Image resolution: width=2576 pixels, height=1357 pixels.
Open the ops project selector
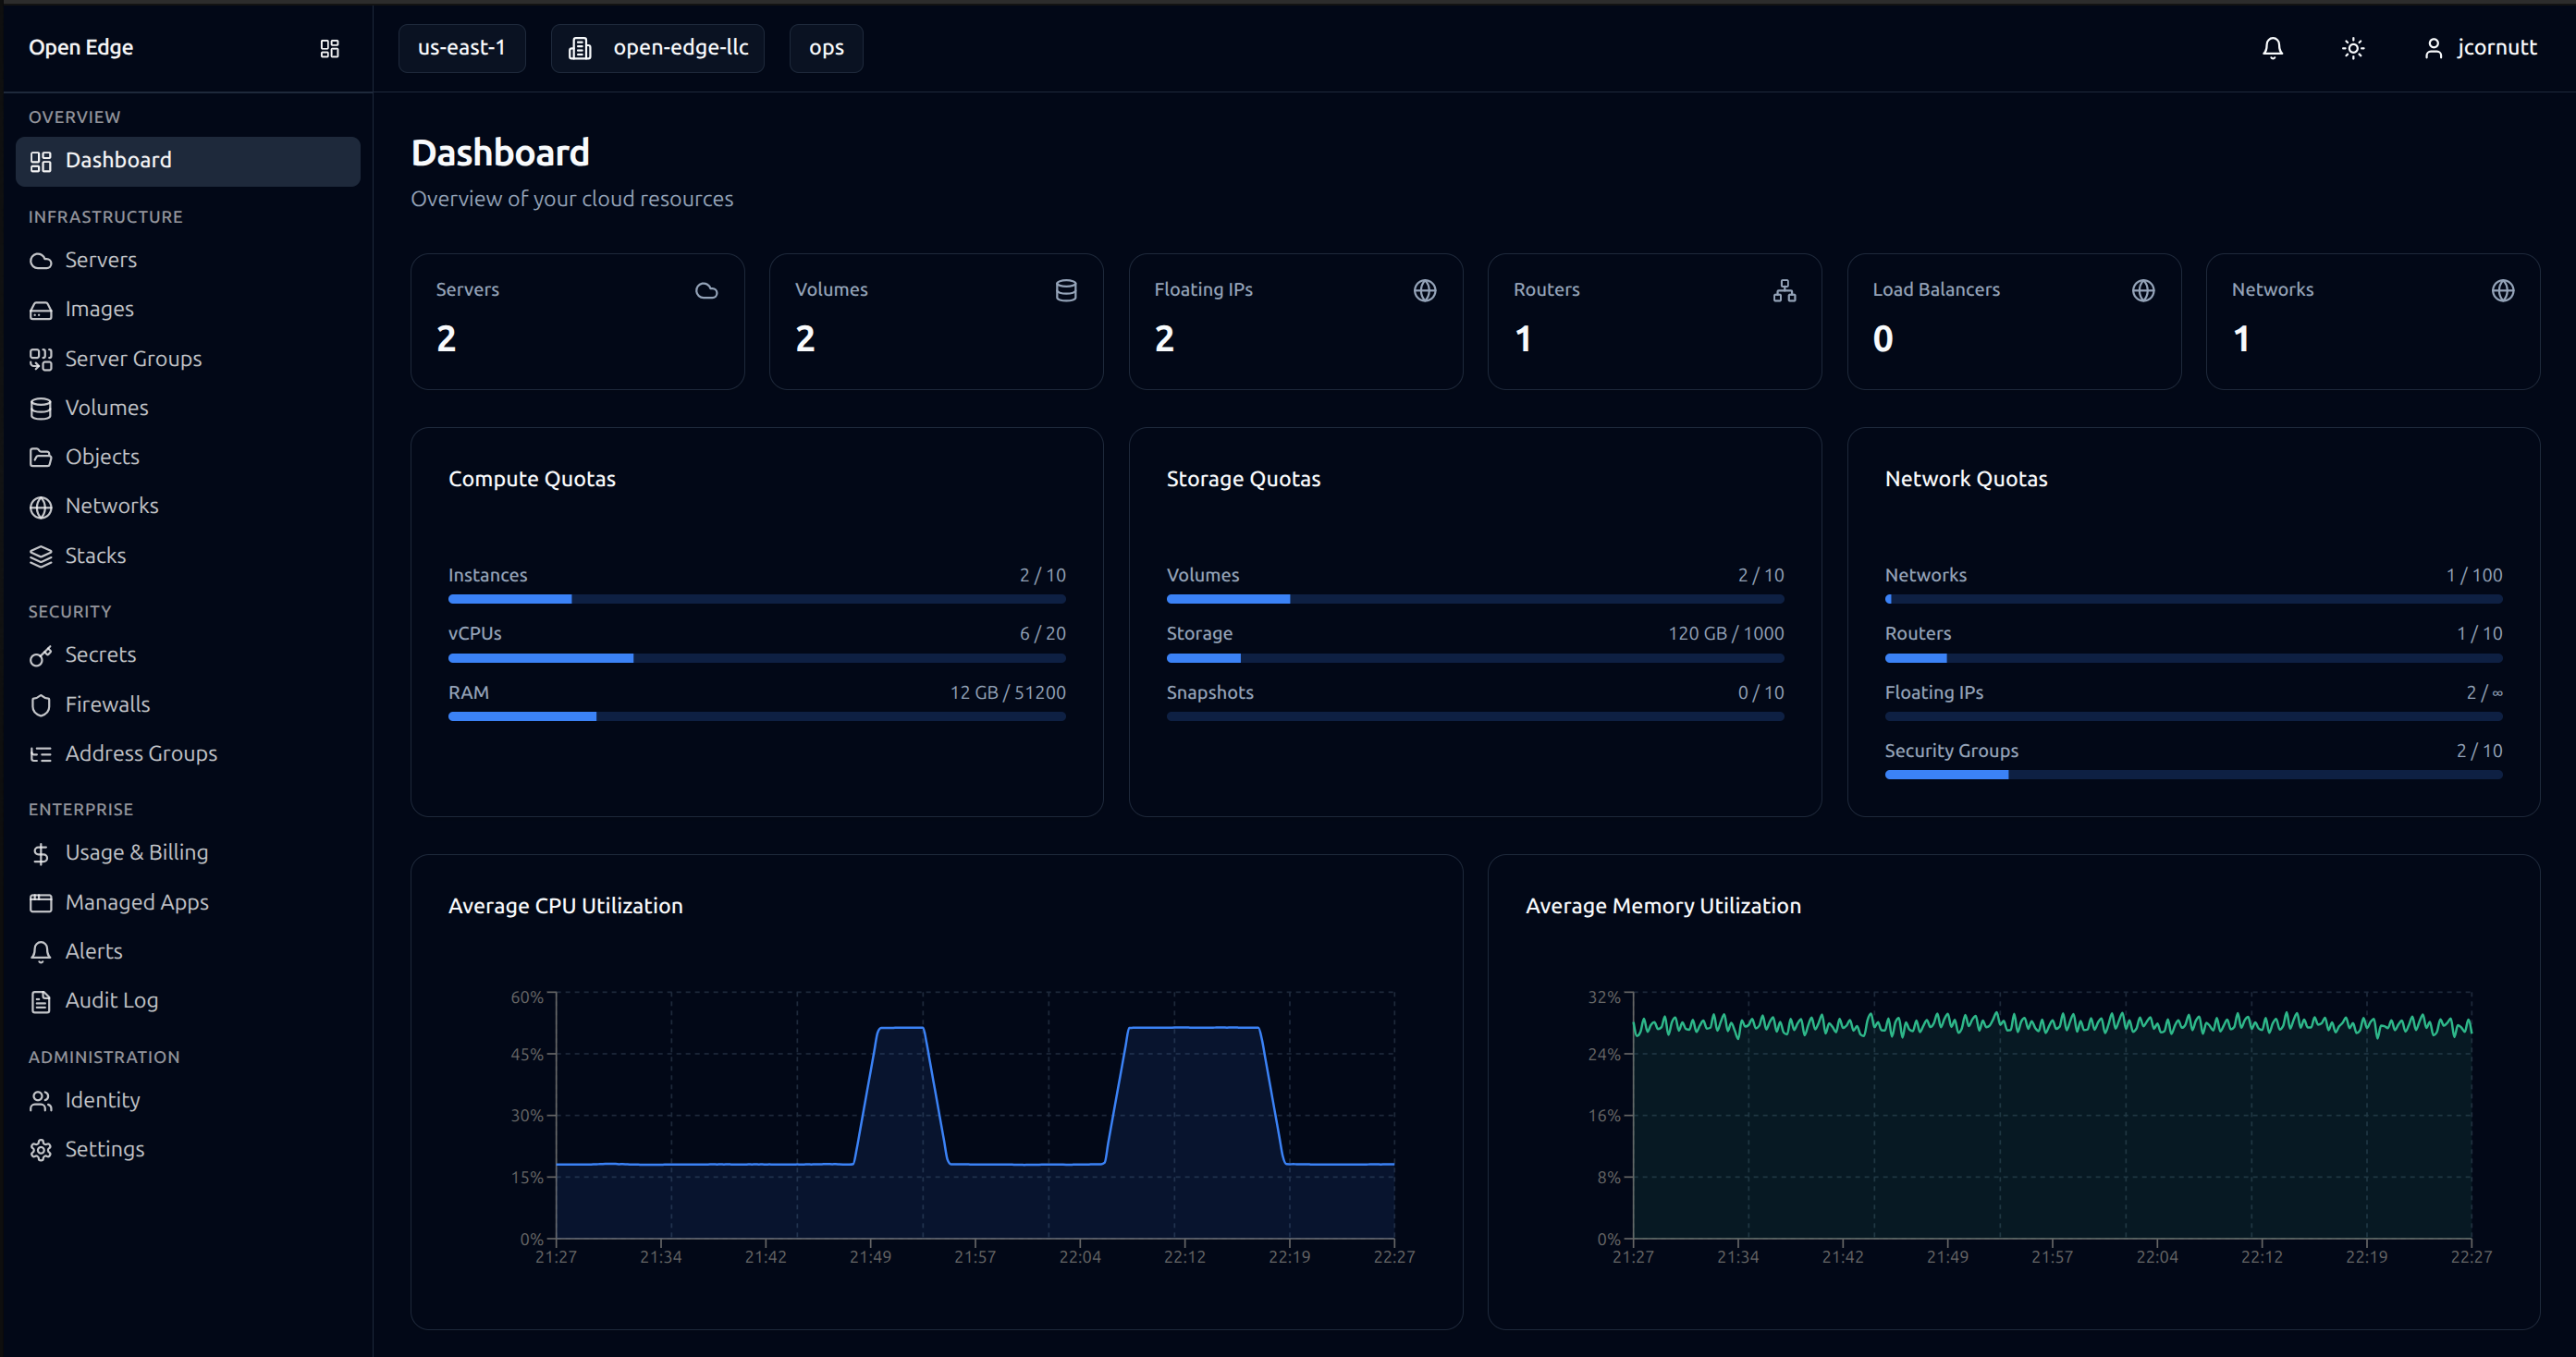click(825, 47)
